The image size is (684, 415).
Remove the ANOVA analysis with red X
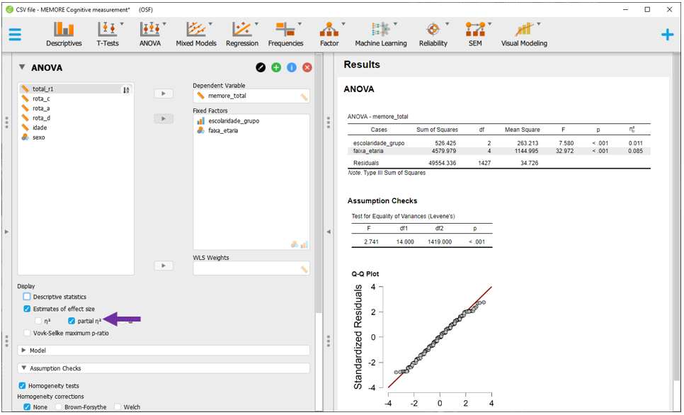(x=307, y=67)
